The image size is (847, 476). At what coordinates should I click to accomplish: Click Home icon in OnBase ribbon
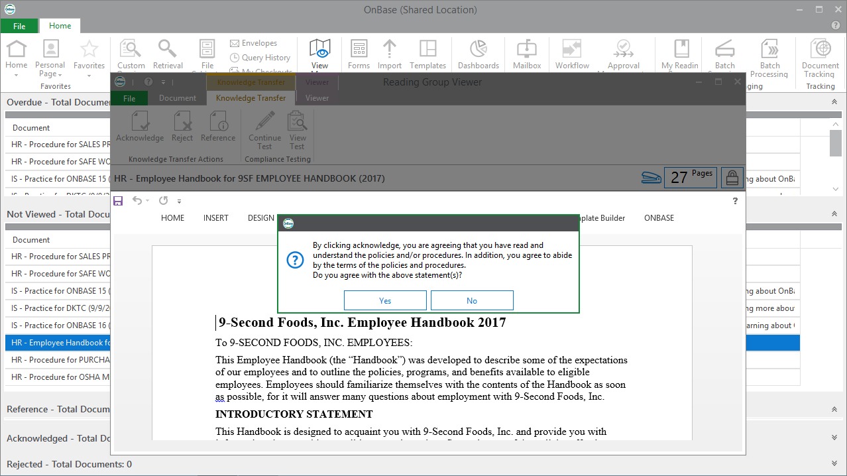(x=16, y=54)
